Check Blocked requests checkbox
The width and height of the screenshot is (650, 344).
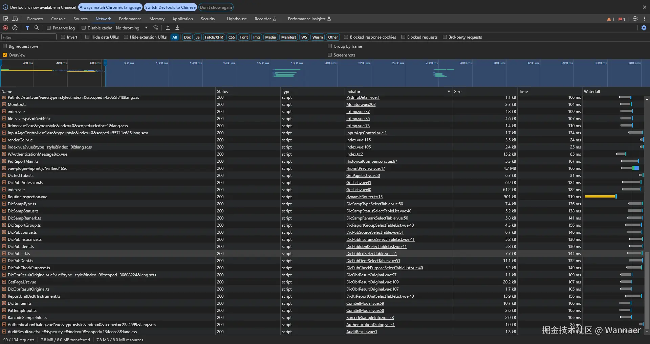click(x=403, y=37)
